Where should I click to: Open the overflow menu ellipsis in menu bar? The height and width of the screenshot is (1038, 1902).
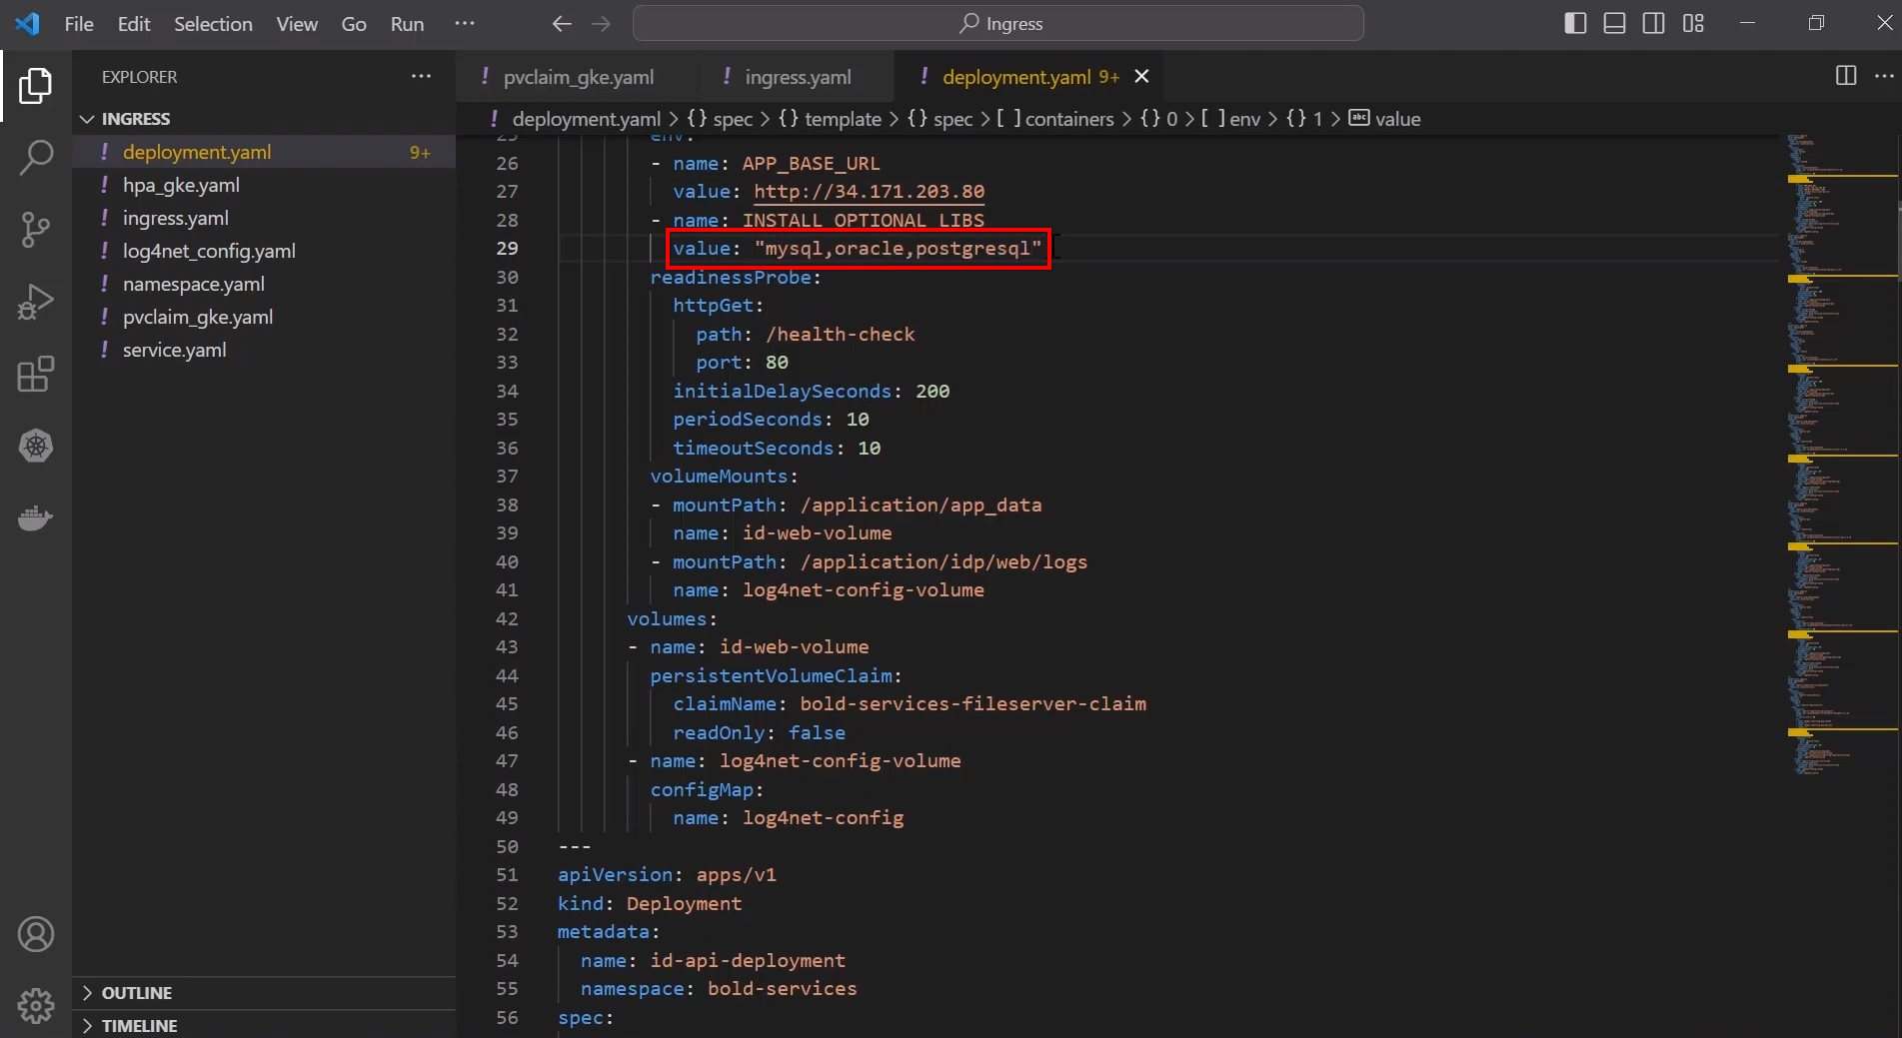tap(465, 23)
